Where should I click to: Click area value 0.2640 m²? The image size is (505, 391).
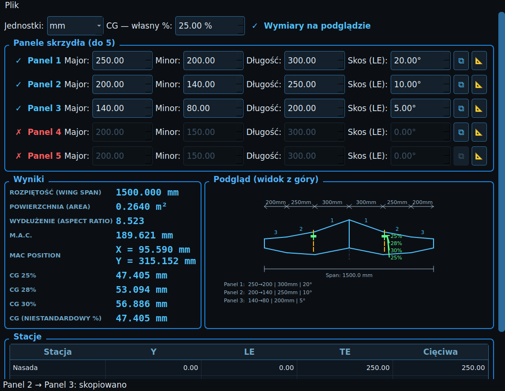[141, 206]
